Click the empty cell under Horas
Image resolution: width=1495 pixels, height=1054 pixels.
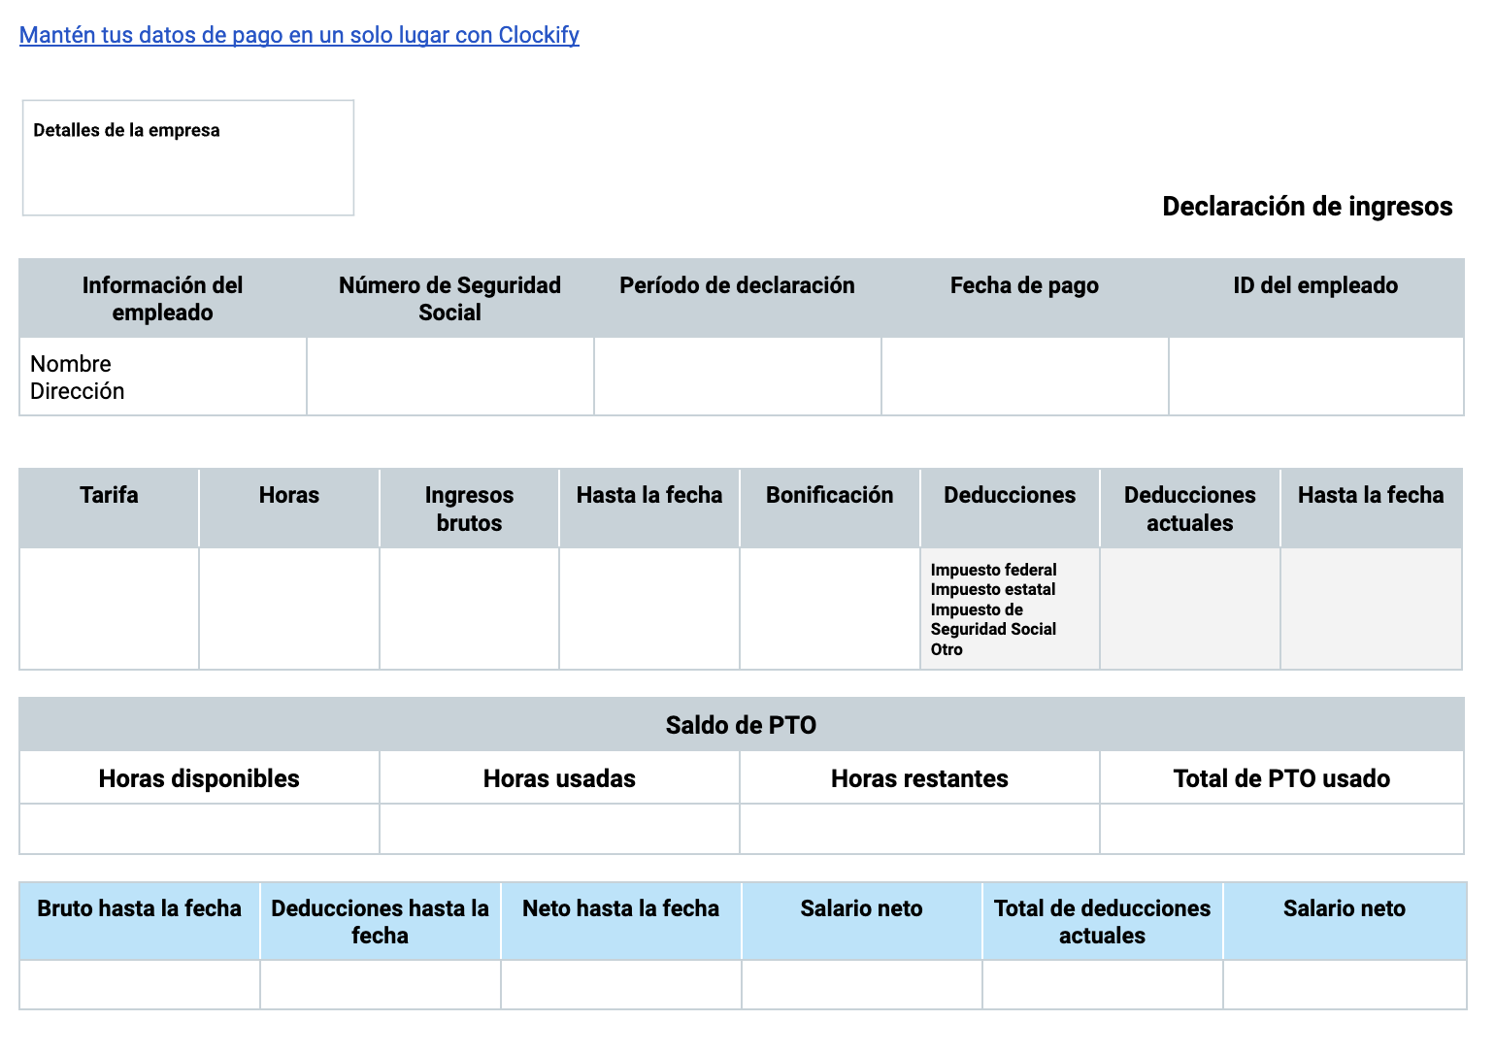(289, 609)
